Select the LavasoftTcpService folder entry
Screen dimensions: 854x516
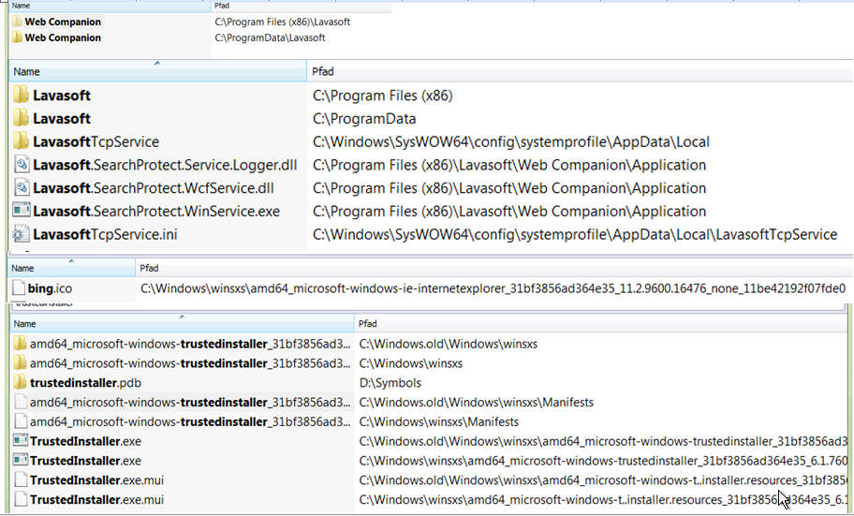pyautogui.click(x=96, y=141)
